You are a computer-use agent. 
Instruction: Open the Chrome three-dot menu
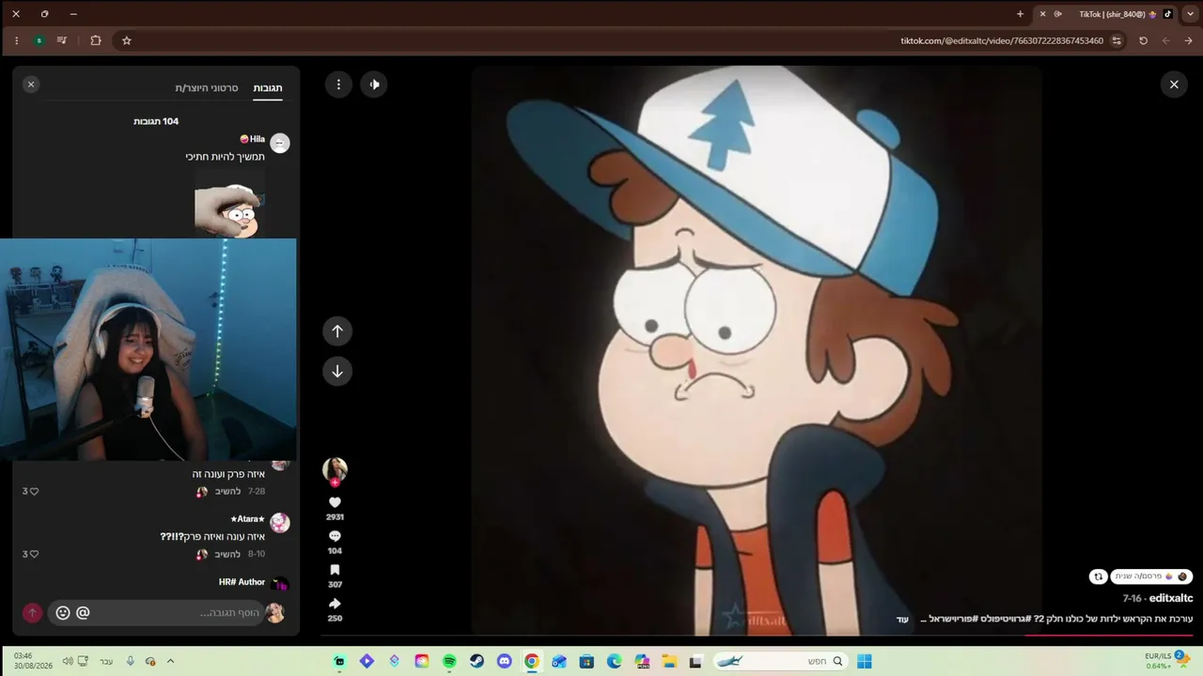pos(16,40)
